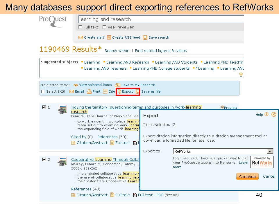The height and width of the screenshot is (209, 279).
Task: Click the search box containing learning and research
Action: [161, 19]
